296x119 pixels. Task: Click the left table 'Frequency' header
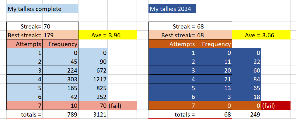click(61, 44)
